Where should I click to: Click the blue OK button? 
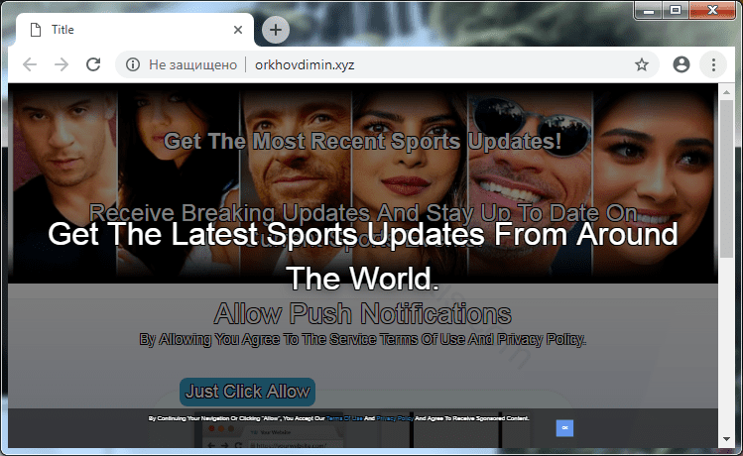[564, 427]
